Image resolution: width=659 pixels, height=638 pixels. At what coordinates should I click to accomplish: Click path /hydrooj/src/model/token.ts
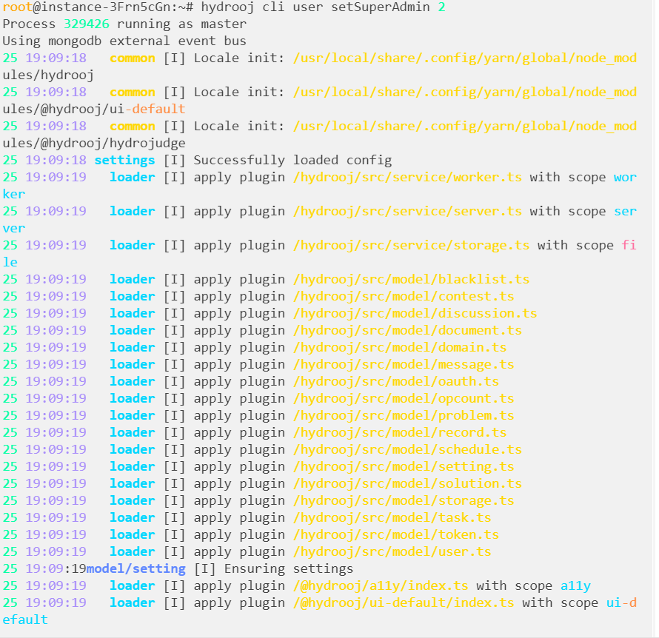tap(396, 534)
